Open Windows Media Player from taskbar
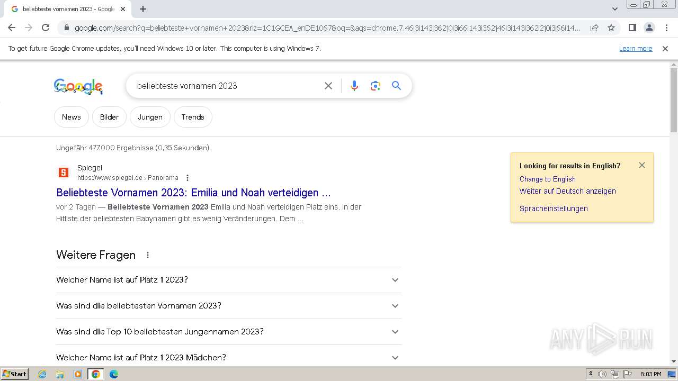Screen dimensions: 678x381 (78, 374)
